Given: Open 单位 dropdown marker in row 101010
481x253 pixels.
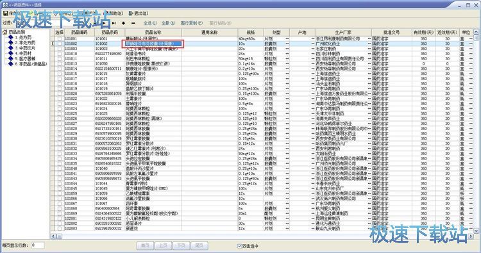Looking at the screenshot, I should [471, 54].
